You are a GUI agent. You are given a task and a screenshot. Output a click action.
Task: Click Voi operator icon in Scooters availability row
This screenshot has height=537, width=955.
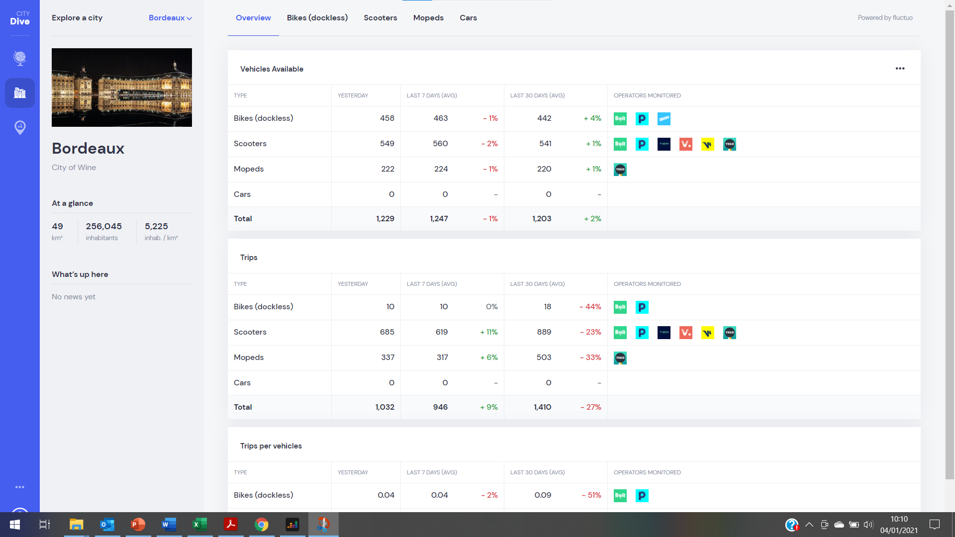click(686, 144)
